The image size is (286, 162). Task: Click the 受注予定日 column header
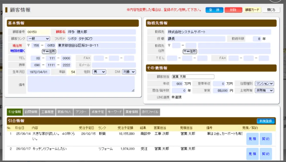point(86,128)
